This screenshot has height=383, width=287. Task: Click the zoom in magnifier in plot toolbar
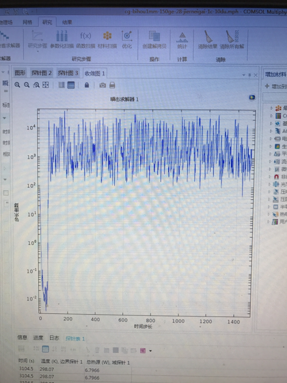[x=17, y=85]
